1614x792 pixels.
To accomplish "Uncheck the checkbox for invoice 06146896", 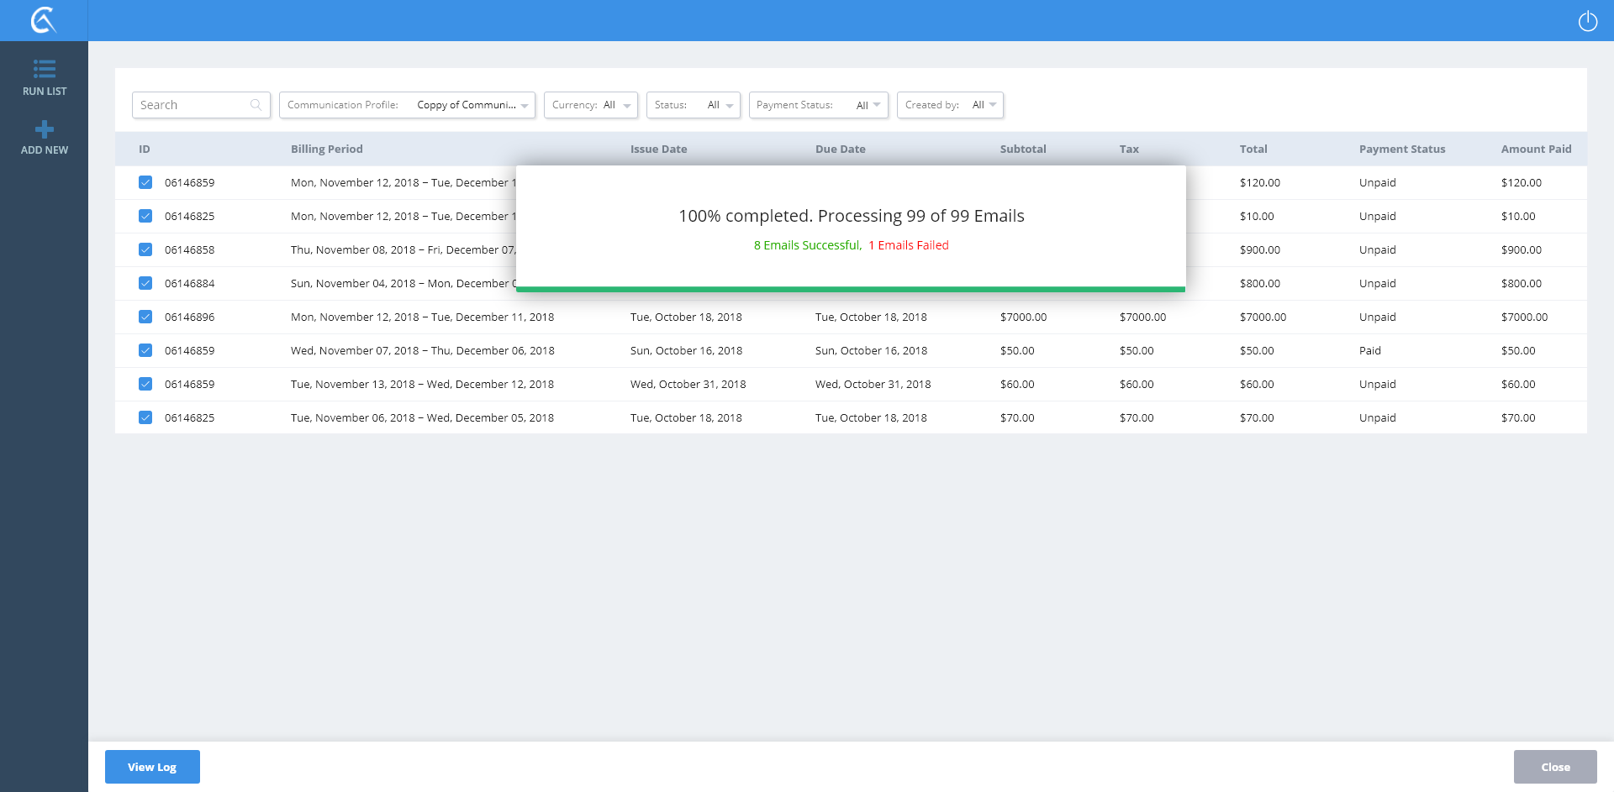I will [x=145, y=317].
